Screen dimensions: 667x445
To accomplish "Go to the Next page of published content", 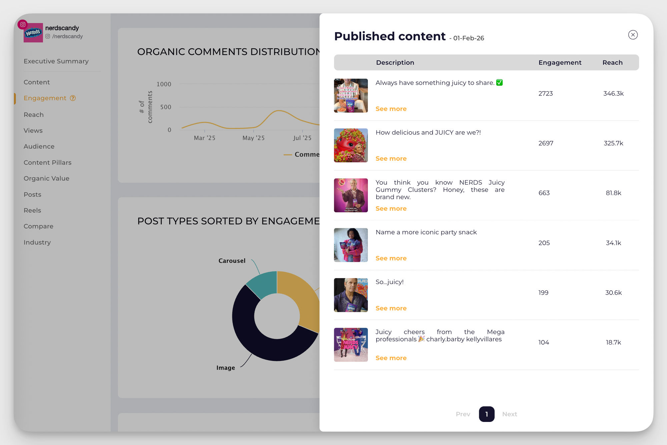I will click(x=509, y=414).
